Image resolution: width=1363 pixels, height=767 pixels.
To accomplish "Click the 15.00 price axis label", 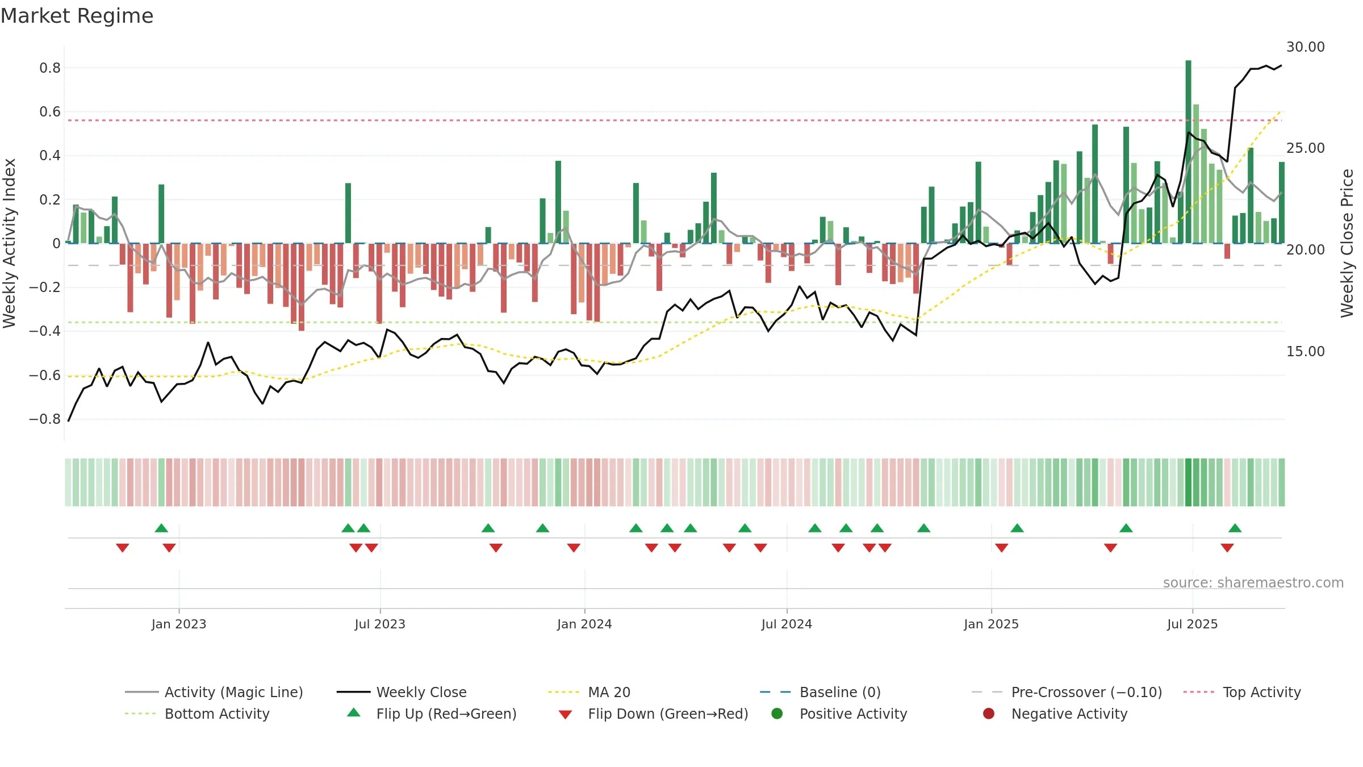I will coord(1306,352).
